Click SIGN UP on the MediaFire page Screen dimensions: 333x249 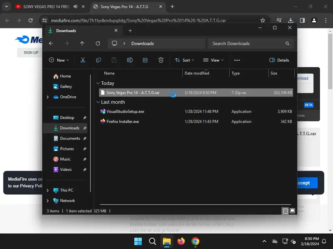(31, 53)
